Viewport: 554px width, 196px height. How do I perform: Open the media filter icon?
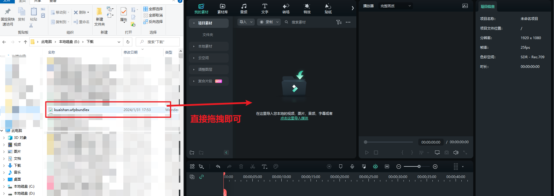339,22
